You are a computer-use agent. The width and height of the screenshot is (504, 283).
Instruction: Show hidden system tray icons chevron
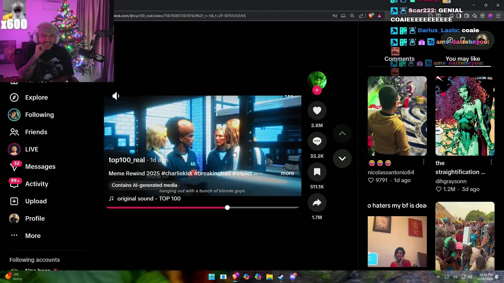[x=438, y=277]
